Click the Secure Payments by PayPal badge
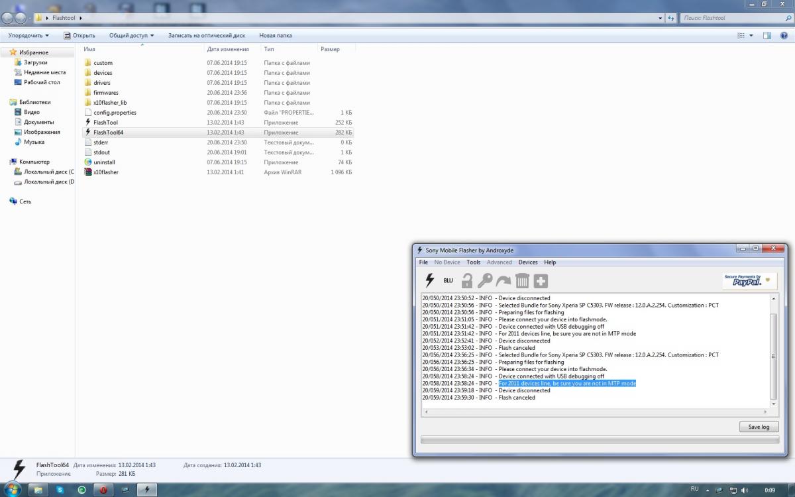795x497 pixels. pos(749,281)
